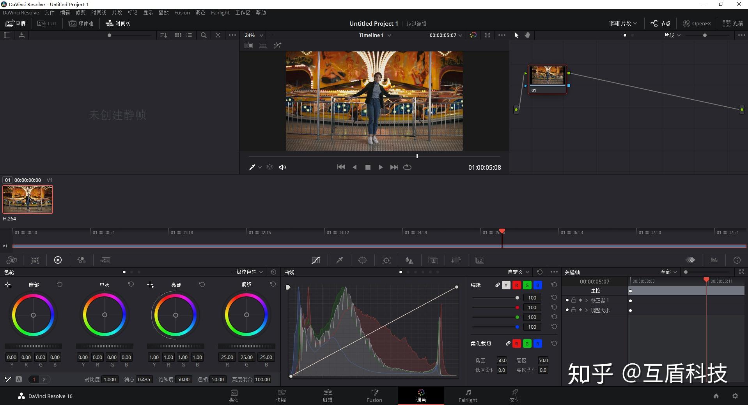Screen dimensions: 748x405
Task: Open the Tracker palette icon
Action: (x=386, y=260)
